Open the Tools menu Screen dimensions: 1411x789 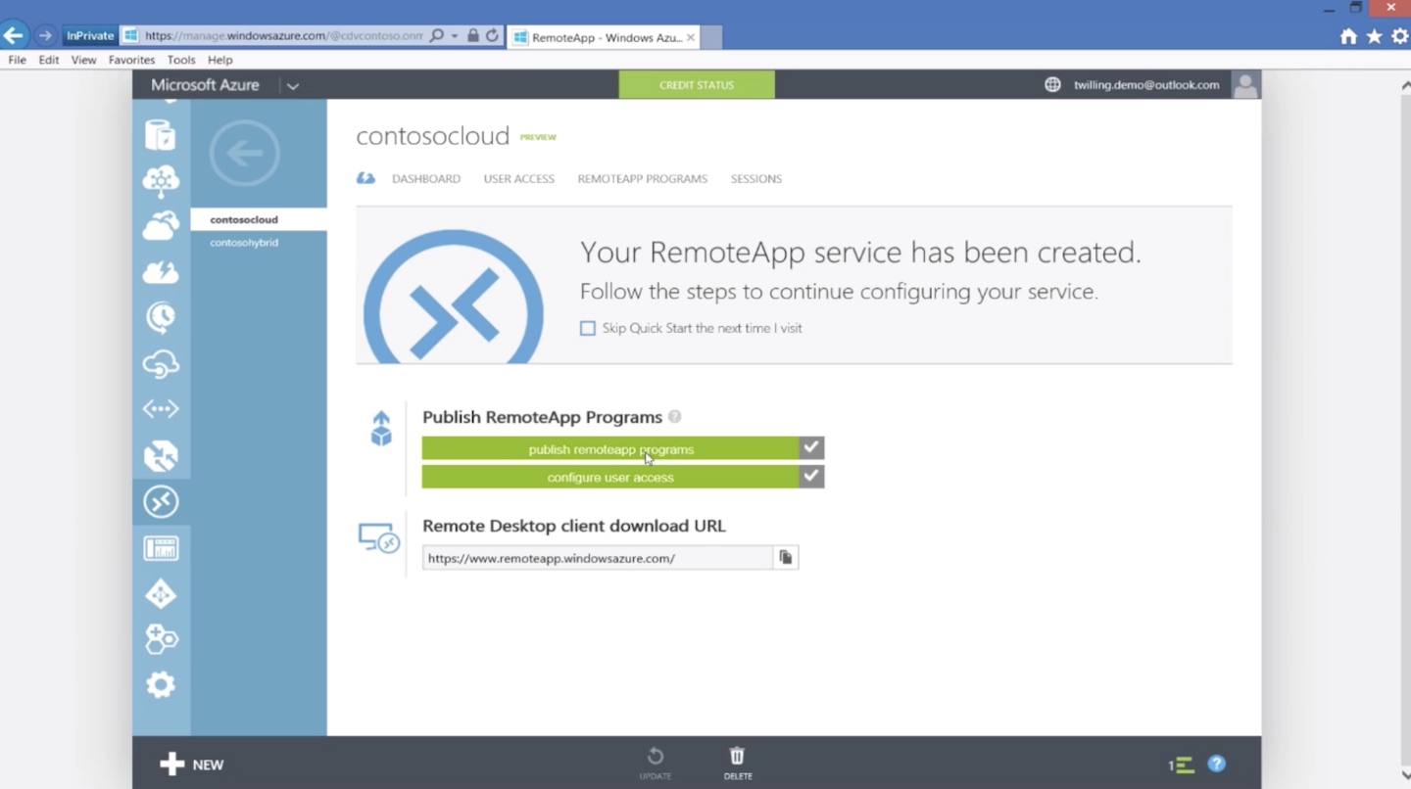tap(181, 60)
